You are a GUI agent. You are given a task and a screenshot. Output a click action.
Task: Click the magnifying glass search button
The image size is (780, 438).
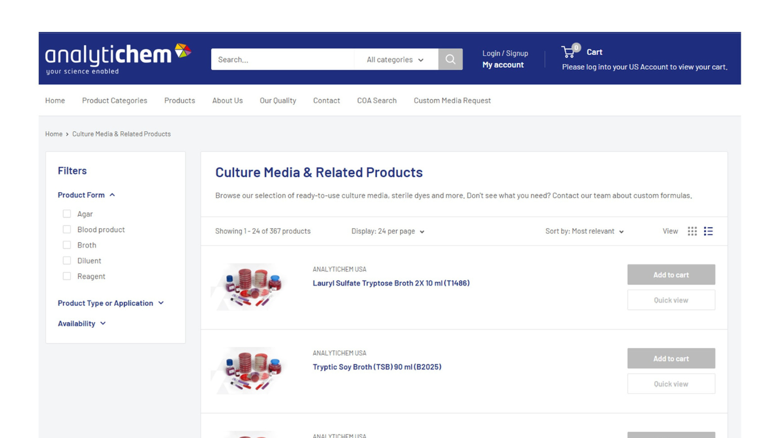[x=451, y=59]
